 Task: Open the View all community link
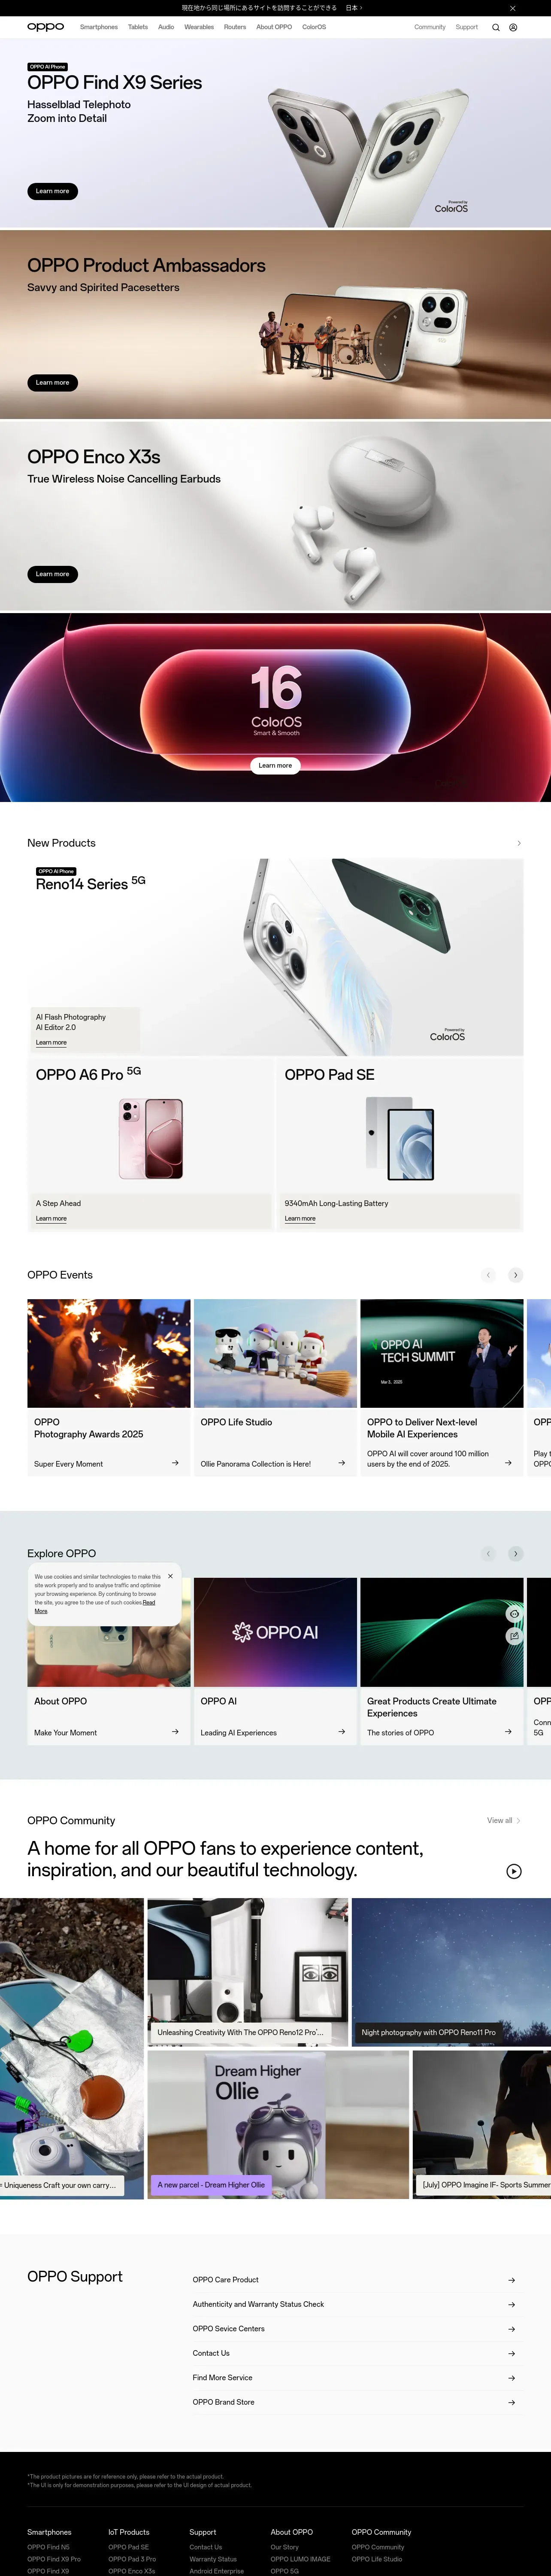pos(503,1820)
